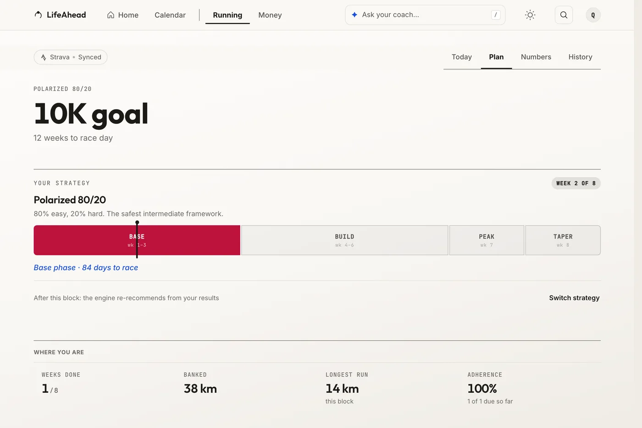Open search with the magnifier icon
Image resolution: width=642 pixels, height=428 pixels.
tap(564, 15)
